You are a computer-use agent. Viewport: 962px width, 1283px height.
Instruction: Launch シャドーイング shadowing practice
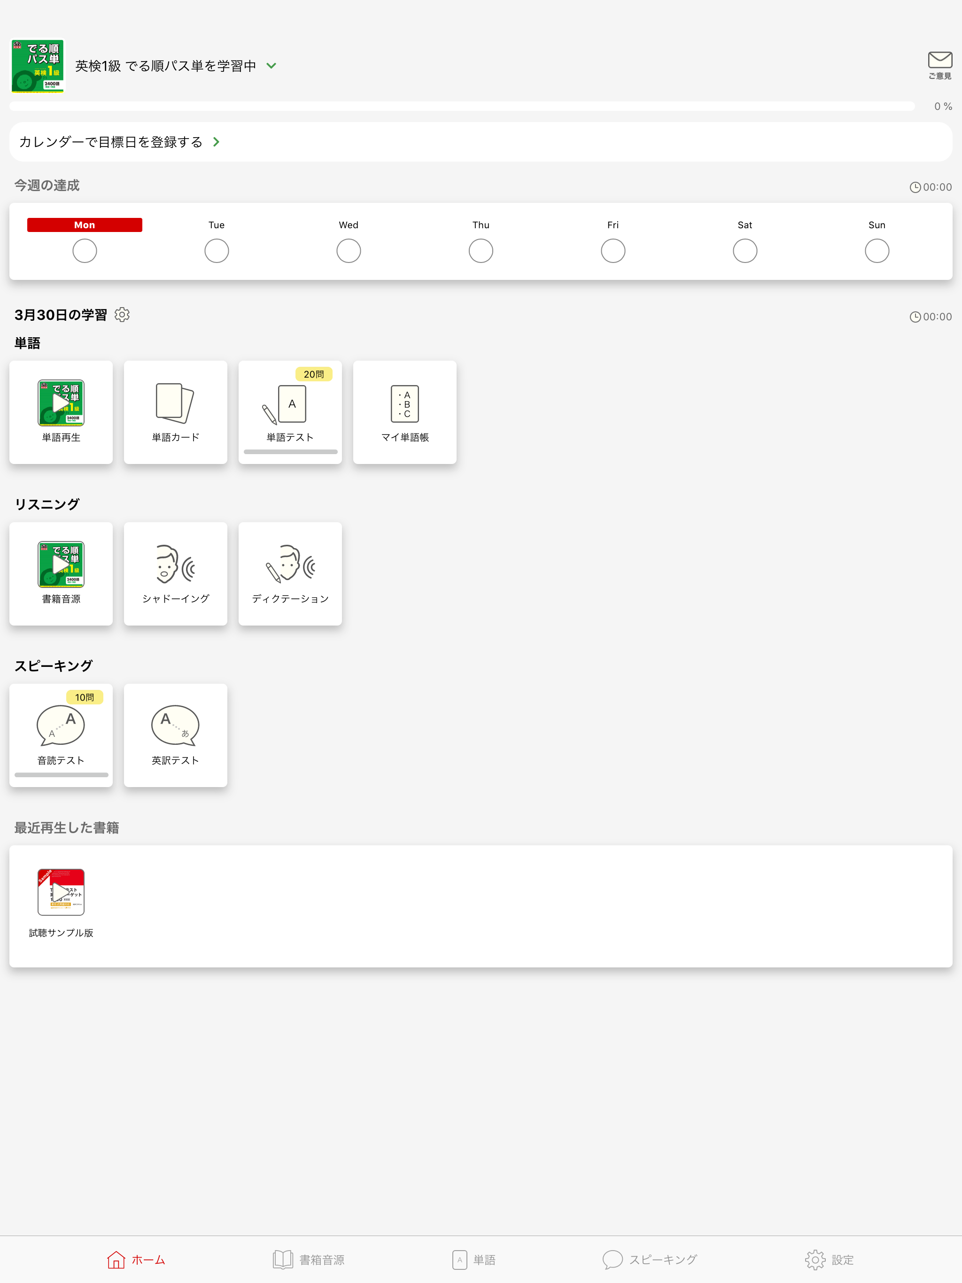tap(175, 573)
